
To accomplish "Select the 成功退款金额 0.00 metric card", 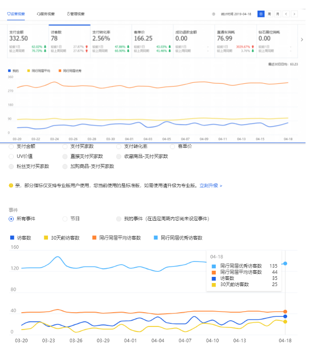I will coord(194,41).
